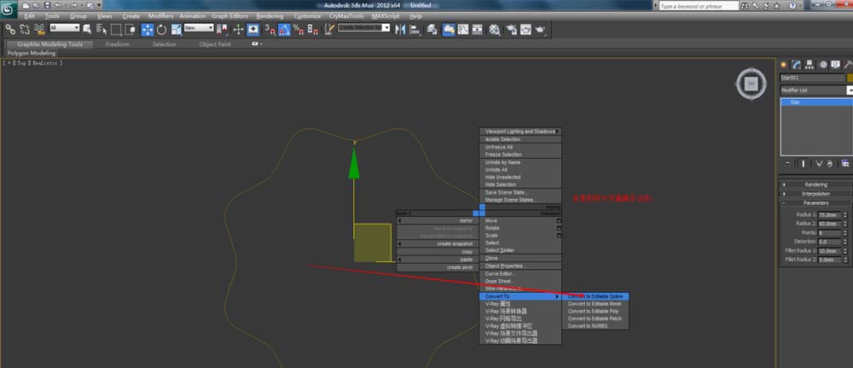
Task: Click the Unlink Selection icon
Action: [25, 29]
